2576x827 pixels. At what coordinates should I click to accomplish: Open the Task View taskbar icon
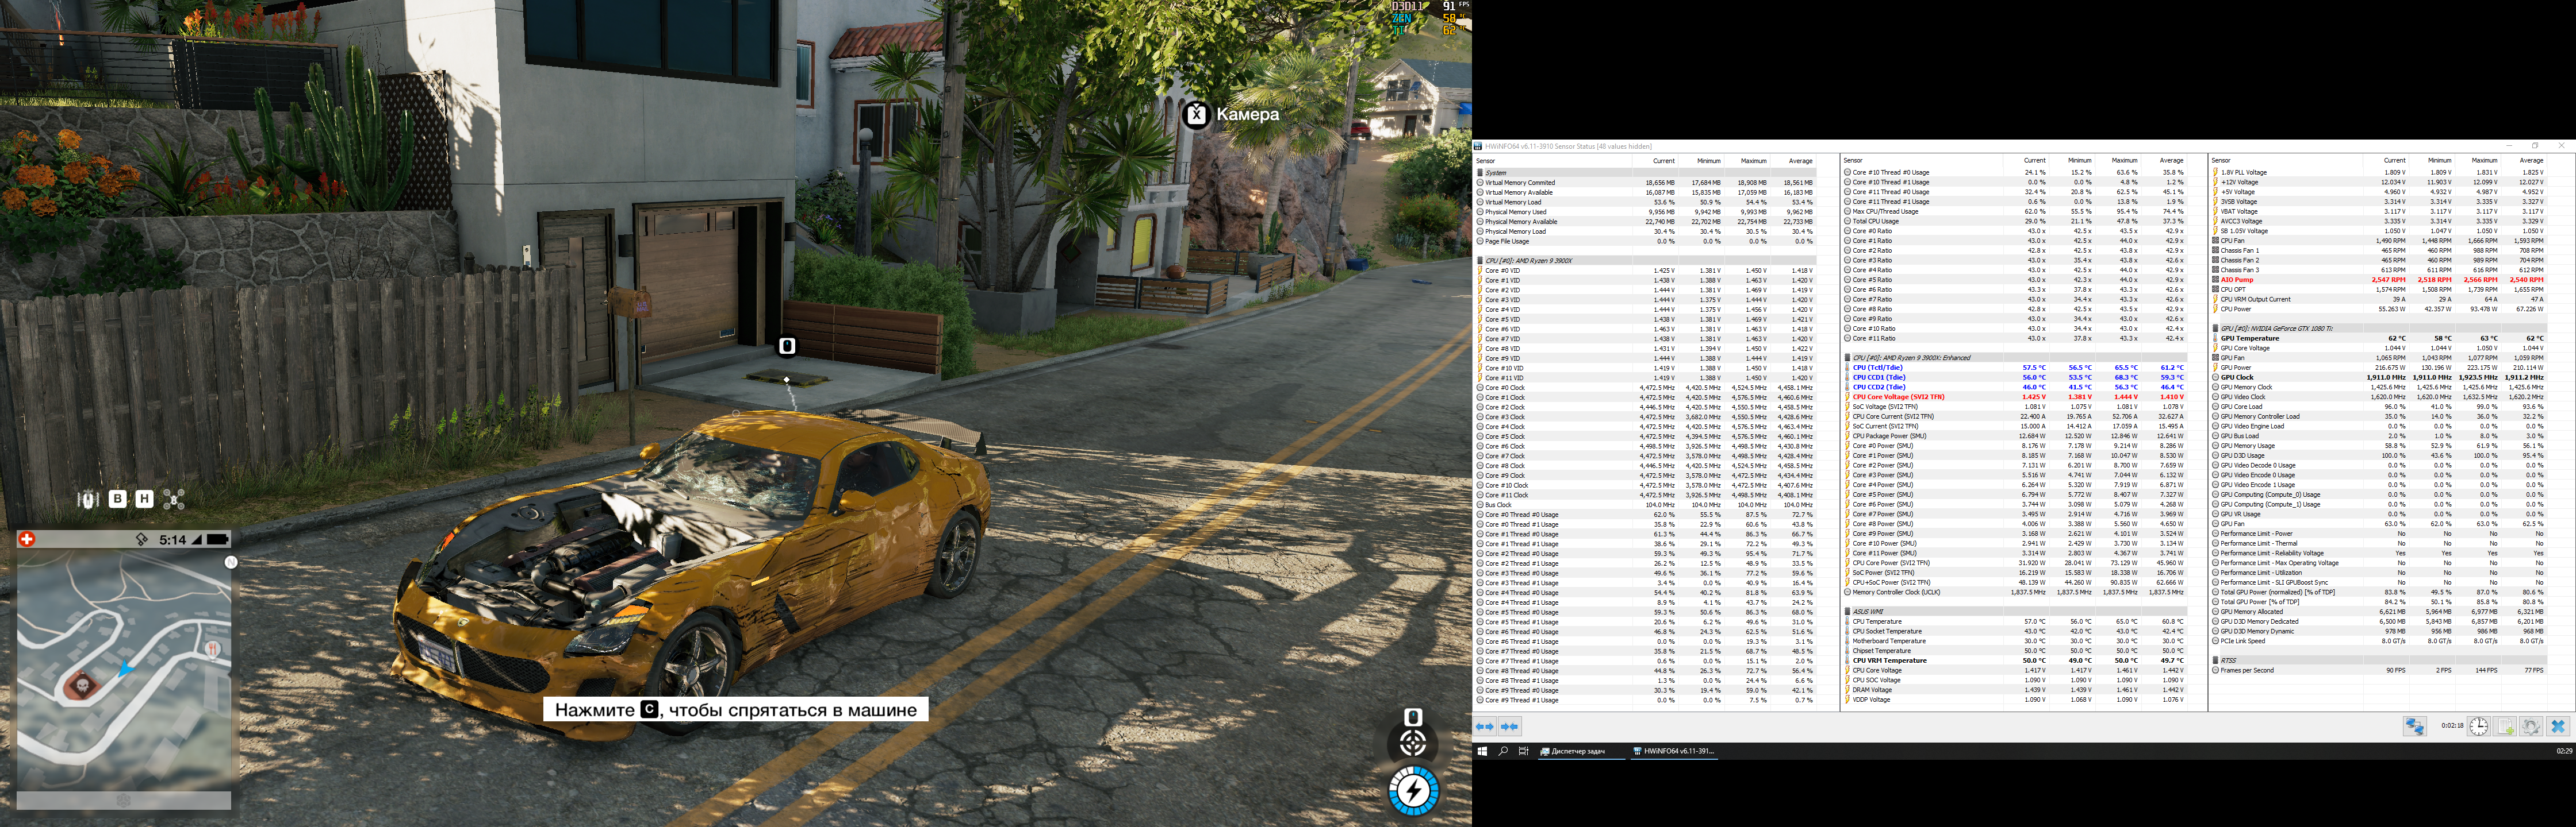tap(1523, 751)
